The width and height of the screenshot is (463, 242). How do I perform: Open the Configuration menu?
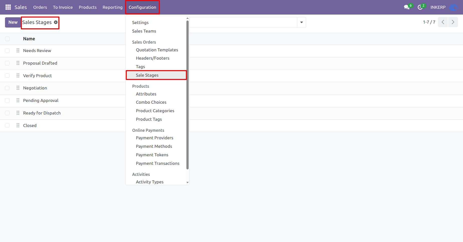[x=142, y=7]
